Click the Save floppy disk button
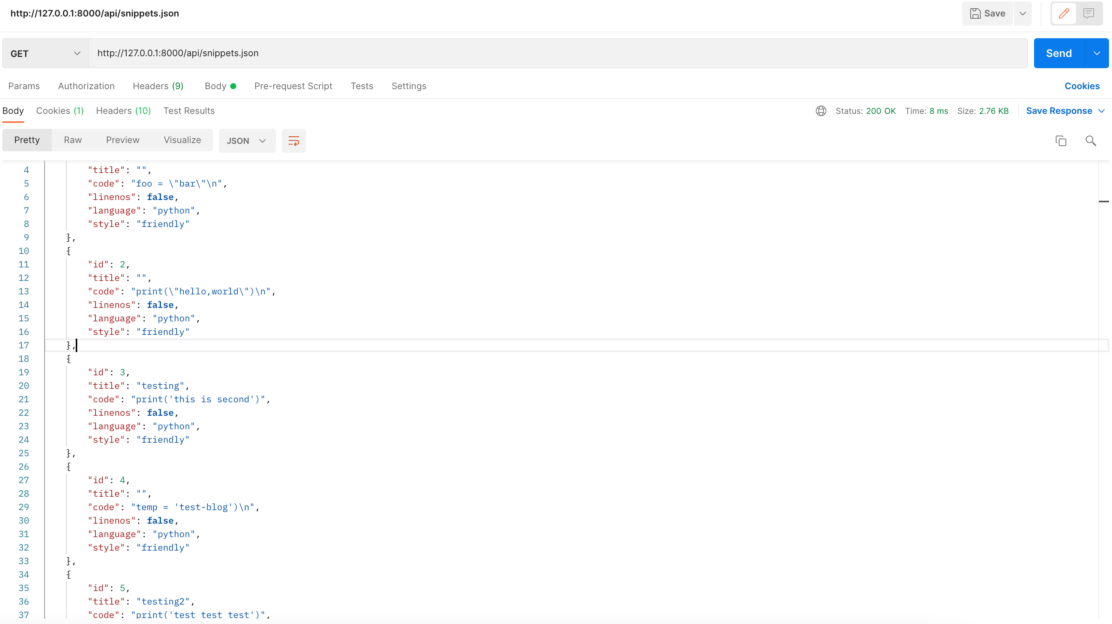 987,13
